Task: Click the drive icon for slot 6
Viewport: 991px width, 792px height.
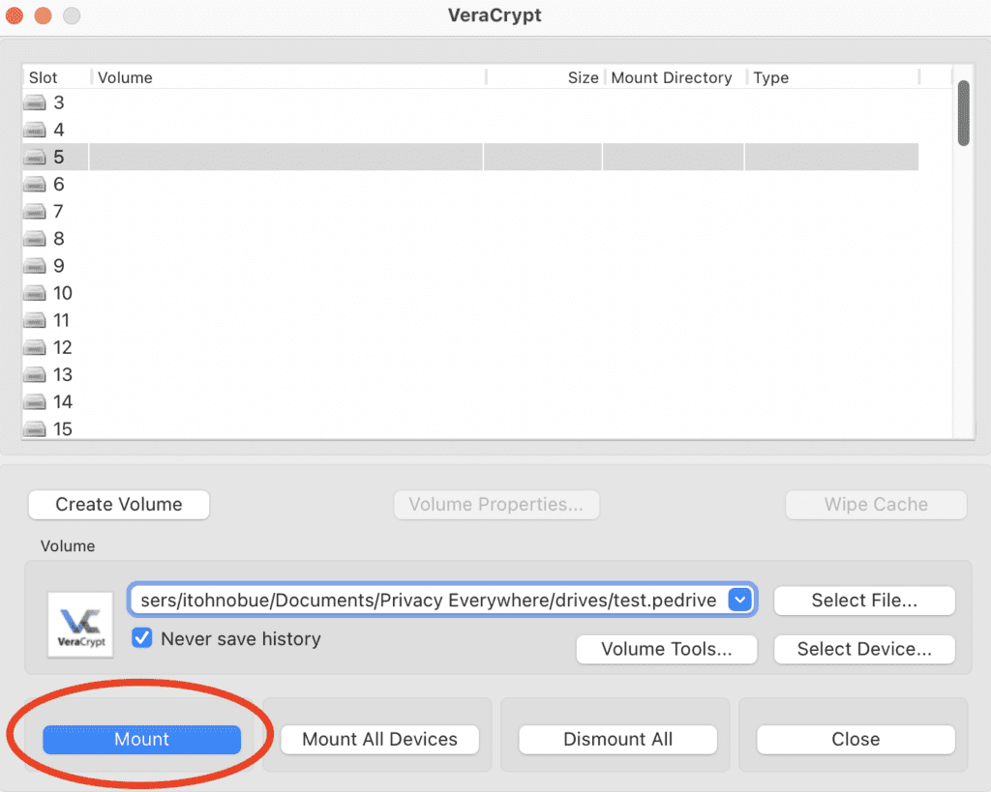Action: [x=35, y=185]
